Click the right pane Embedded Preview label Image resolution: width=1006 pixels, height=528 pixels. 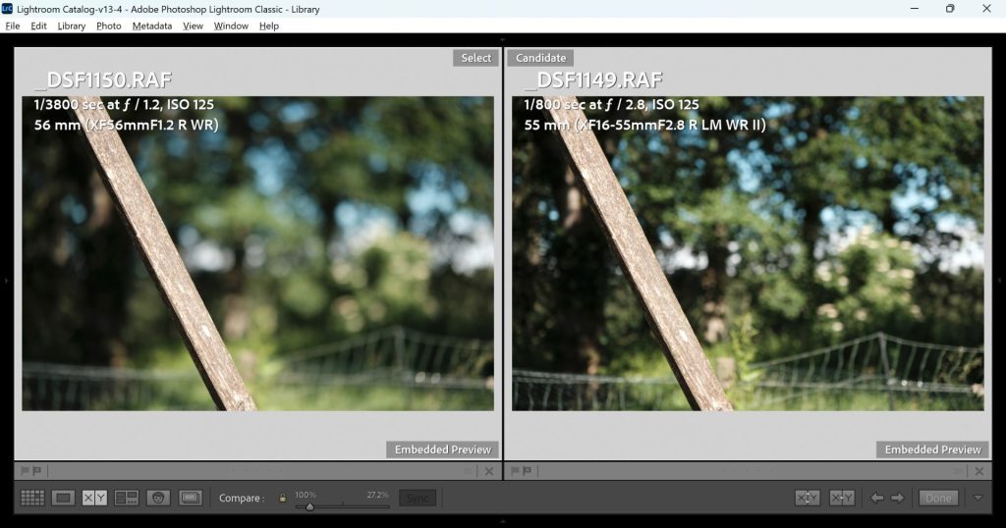[933, 449]
